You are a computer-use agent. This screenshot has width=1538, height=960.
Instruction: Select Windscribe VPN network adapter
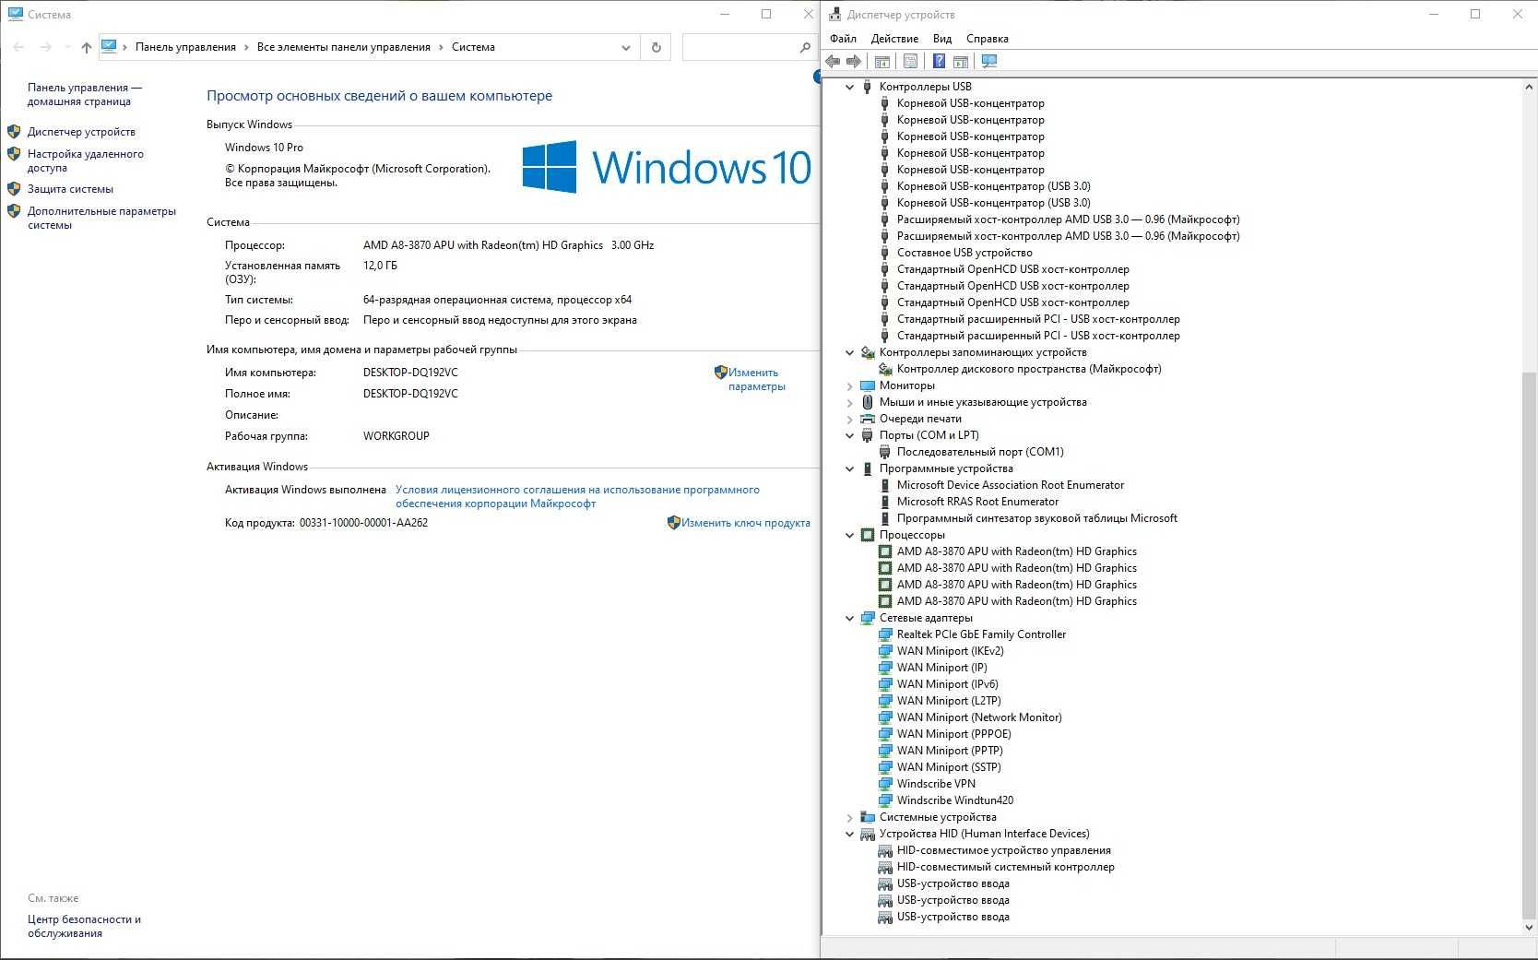click(x=936, y=784)
